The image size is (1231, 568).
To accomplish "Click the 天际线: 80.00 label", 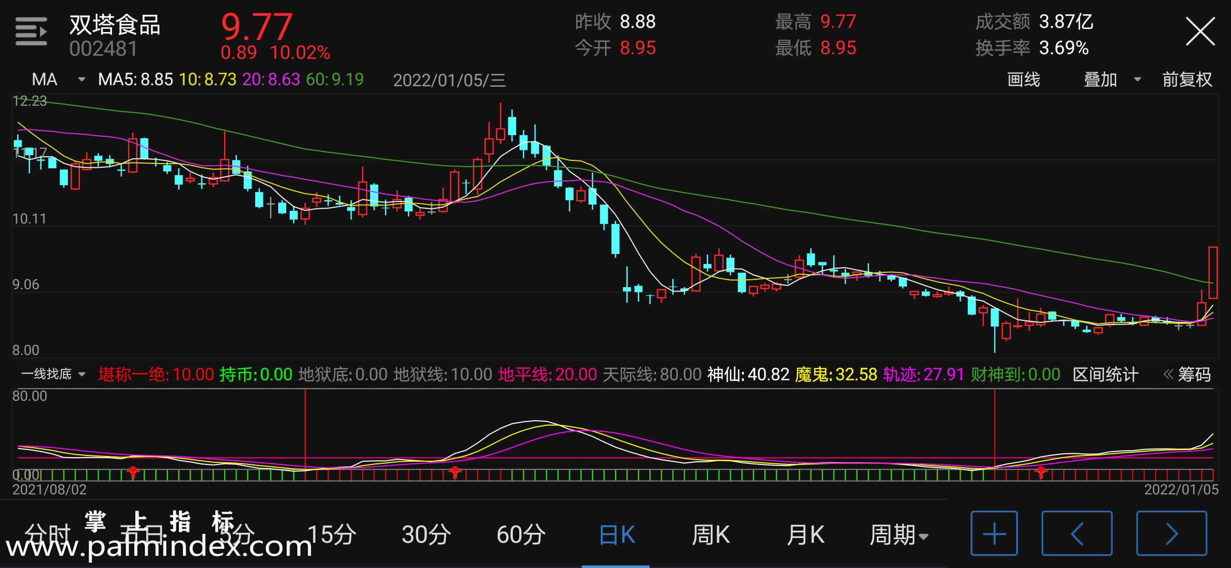I will (x=652, y=374).
